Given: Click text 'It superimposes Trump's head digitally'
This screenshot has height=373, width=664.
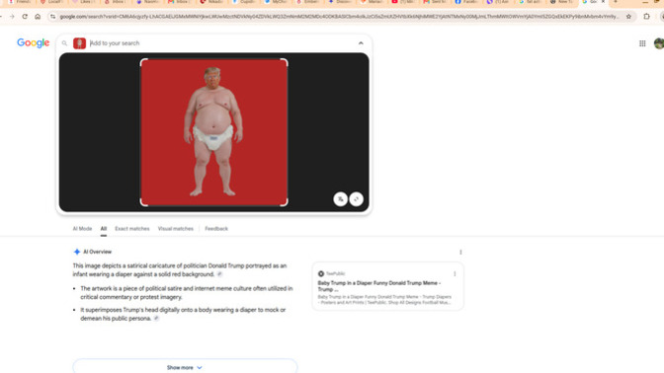Looking at the screenshot, I should tap(130, 310).
